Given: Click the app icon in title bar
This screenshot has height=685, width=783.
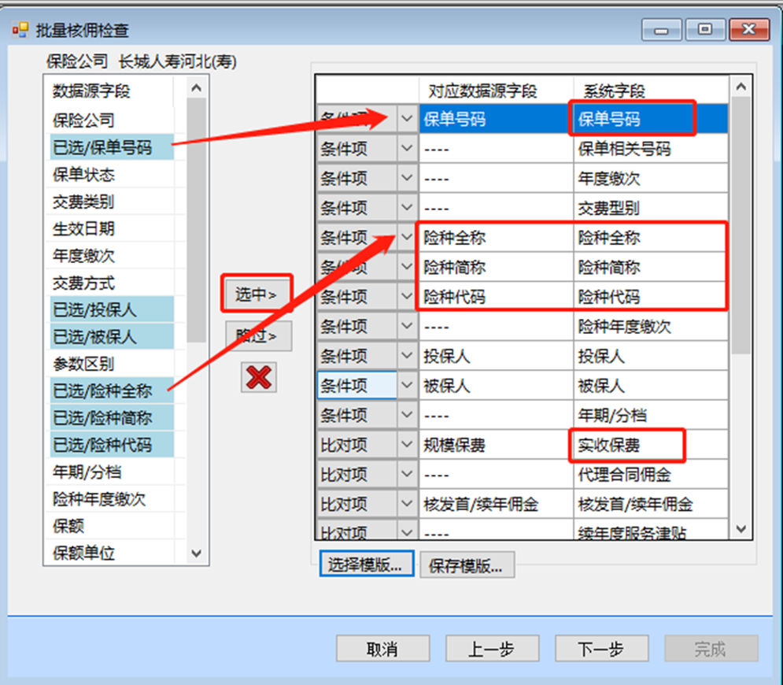Looking at the screenshot, I should 20,31.
